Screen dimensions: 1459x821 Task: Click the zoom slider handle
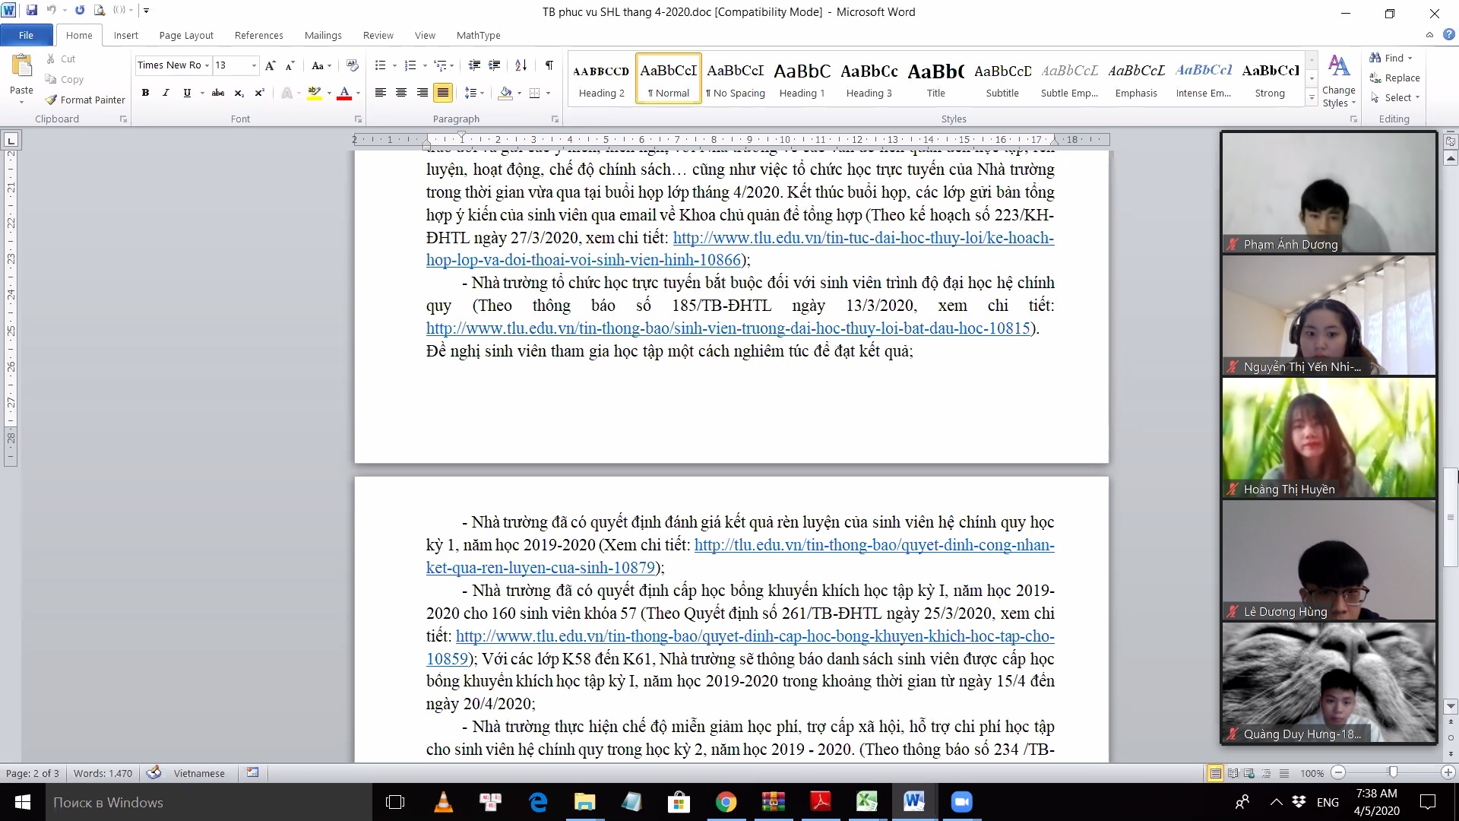coord(1393,772)
